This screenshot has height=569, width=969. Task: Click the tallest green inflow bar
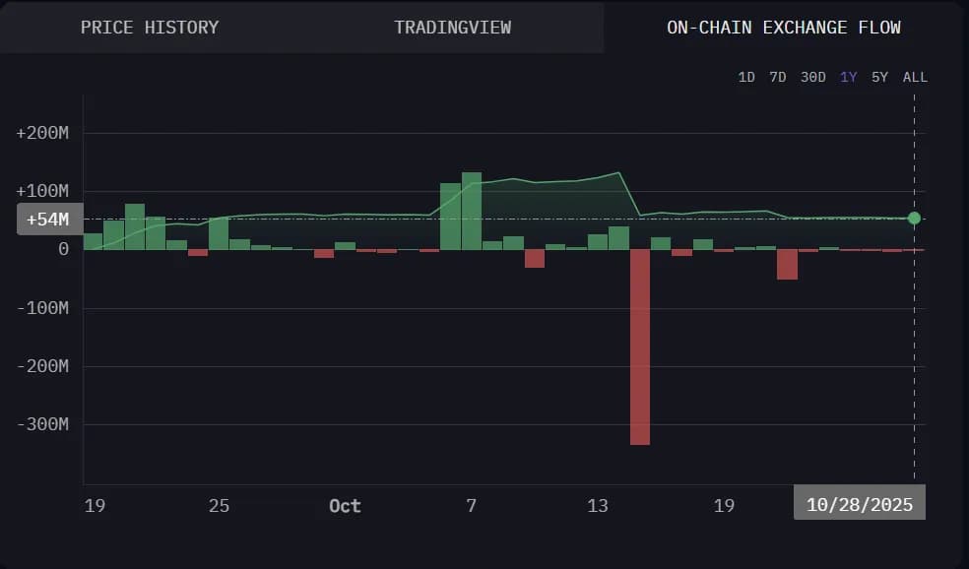472,211
